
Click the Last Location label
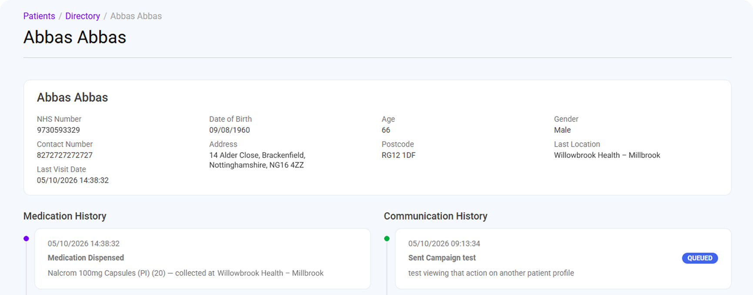[x=577, y=144]
